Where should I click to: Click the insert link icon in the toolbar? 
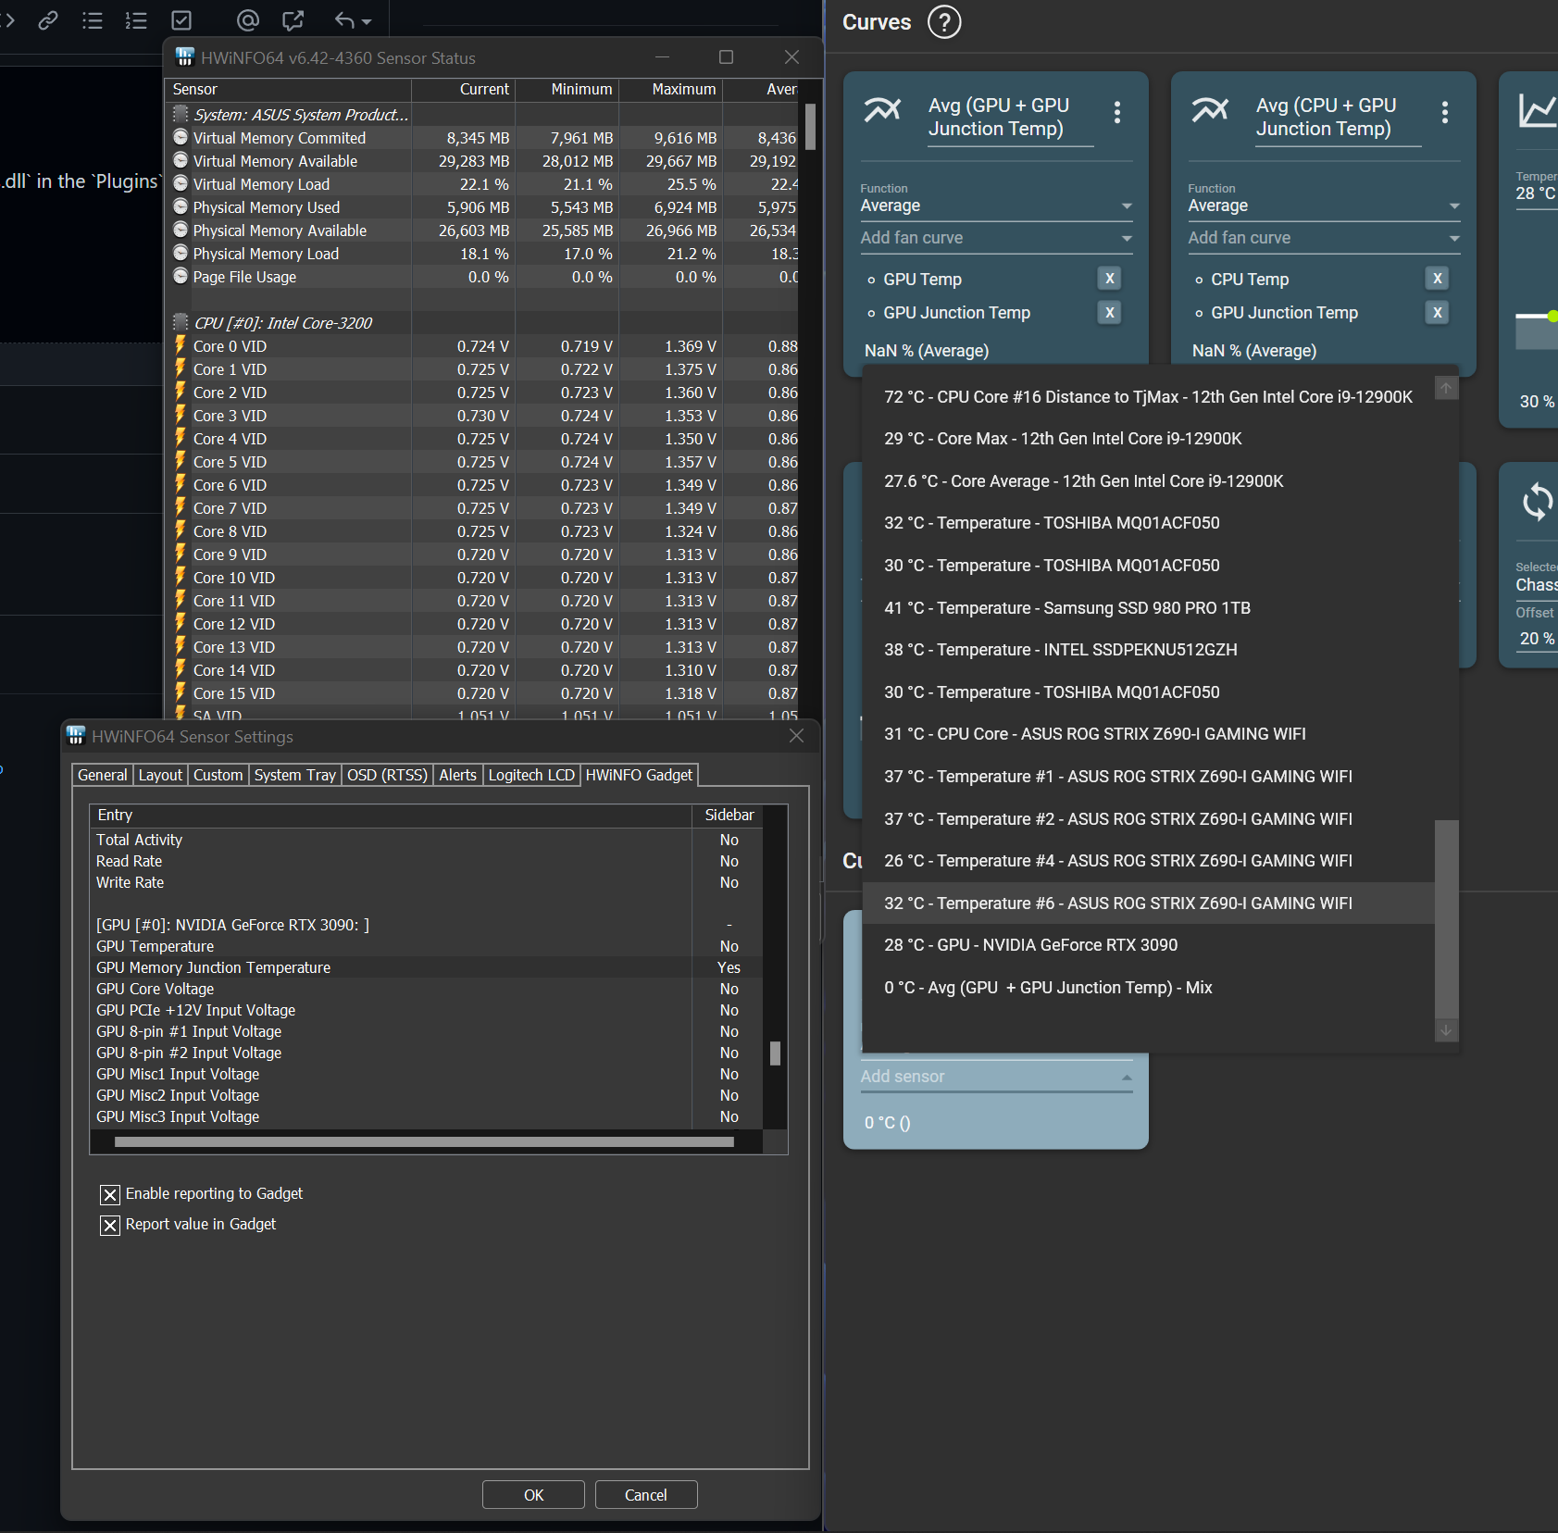coord(49,19)
